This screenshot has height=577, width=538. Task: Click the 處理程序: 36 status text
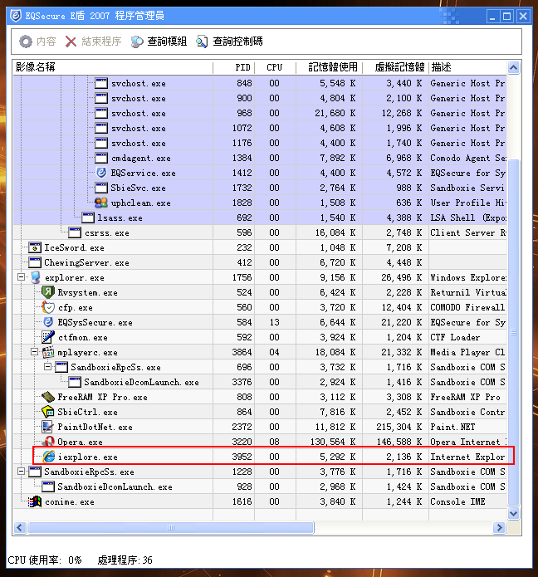pos(125,560)
